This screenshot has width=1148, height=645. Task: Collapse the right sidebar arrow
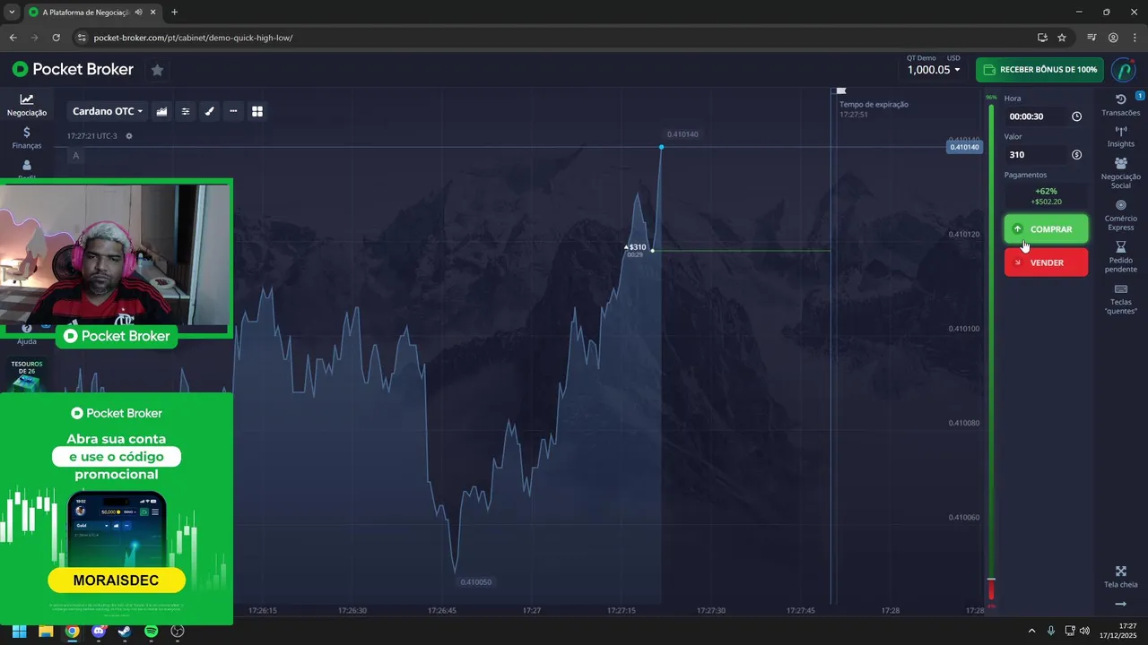1121,605
